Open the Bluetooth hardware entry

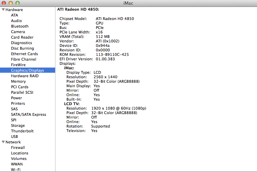click(20, 26)
